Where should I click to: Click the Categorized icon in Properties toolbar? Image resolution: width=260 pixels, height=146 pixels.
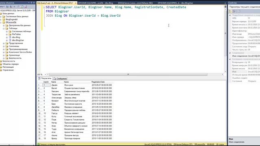230,11
